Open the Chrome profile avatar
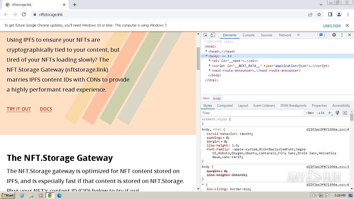The height and width of the screenshot is (199, 354). point(339,14)
